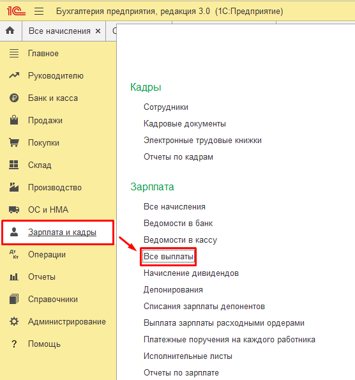Open Исполнительные листы link
This screenshot has width=355, height=380.
click(188, 356)
